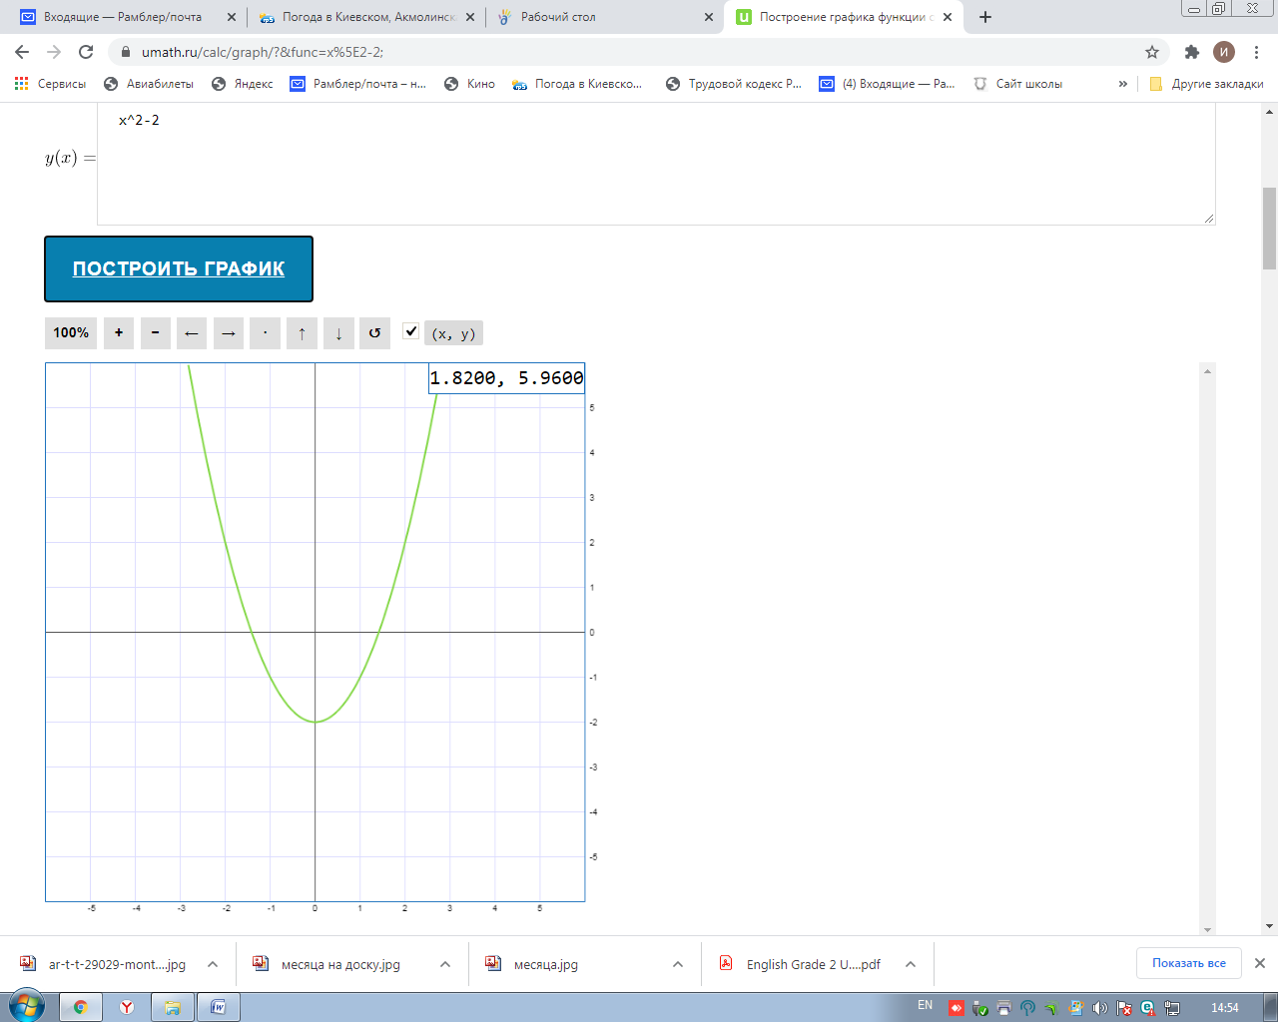Click the browser forward arrow
Viewport: 1278px width, 1022px height.
click(x=54, y=52)
